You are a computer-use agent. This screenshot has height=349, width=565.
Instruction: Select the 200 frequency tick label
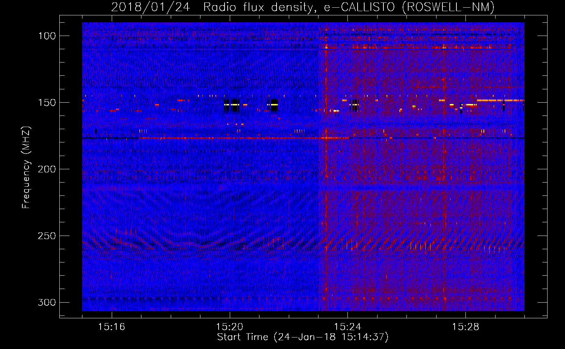pos(47,169)
